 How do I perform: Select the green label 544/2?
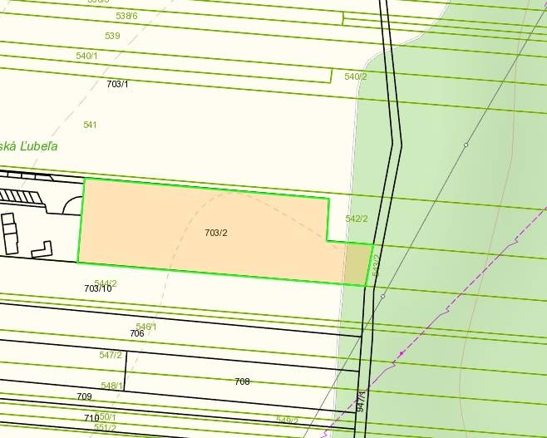(106, 283)
